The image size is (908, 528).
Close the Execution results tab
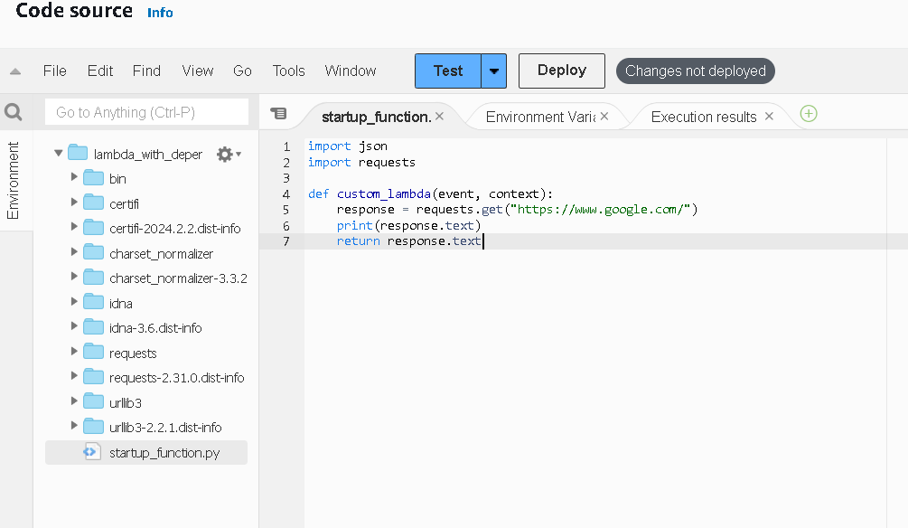pyautogui.click(x=770, y=117)
